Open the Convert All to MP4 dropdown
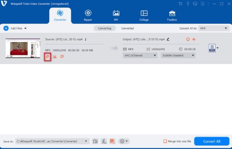Viewport: 232px width, 149px height. [214, 28]
